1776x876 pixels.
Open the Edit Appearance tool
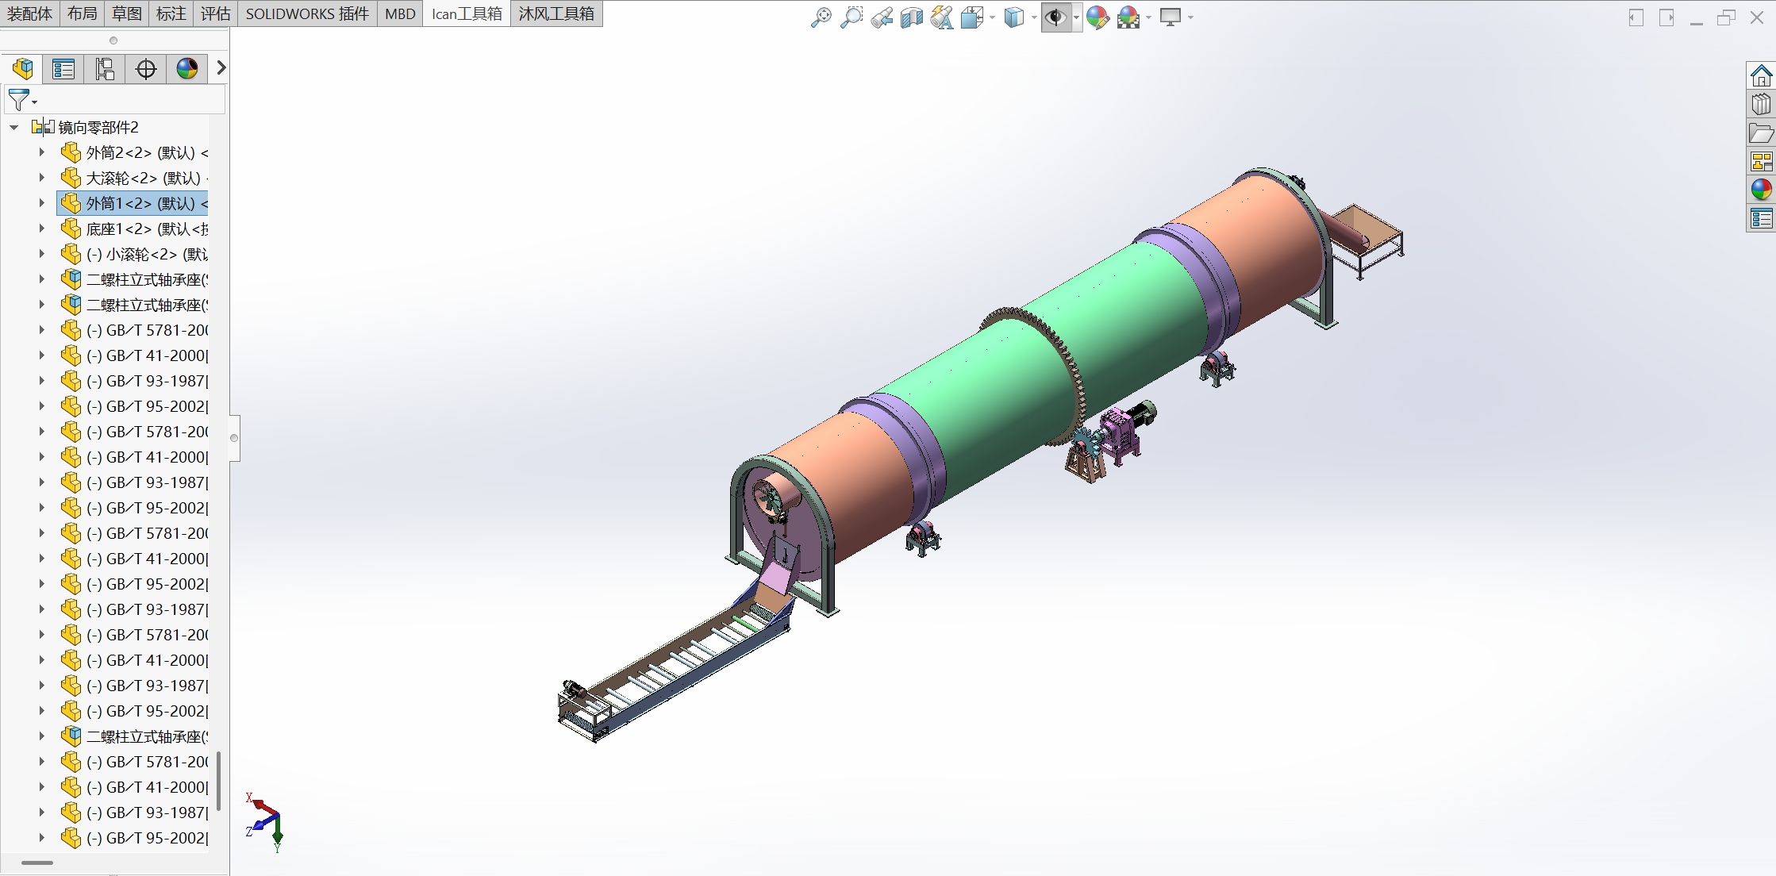1098,17
